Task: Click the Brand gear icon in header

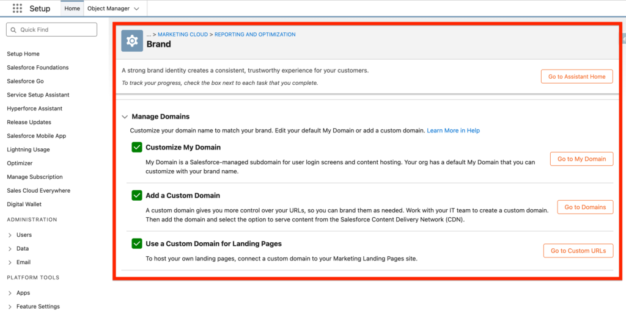Action: click(x=131, y=40)
